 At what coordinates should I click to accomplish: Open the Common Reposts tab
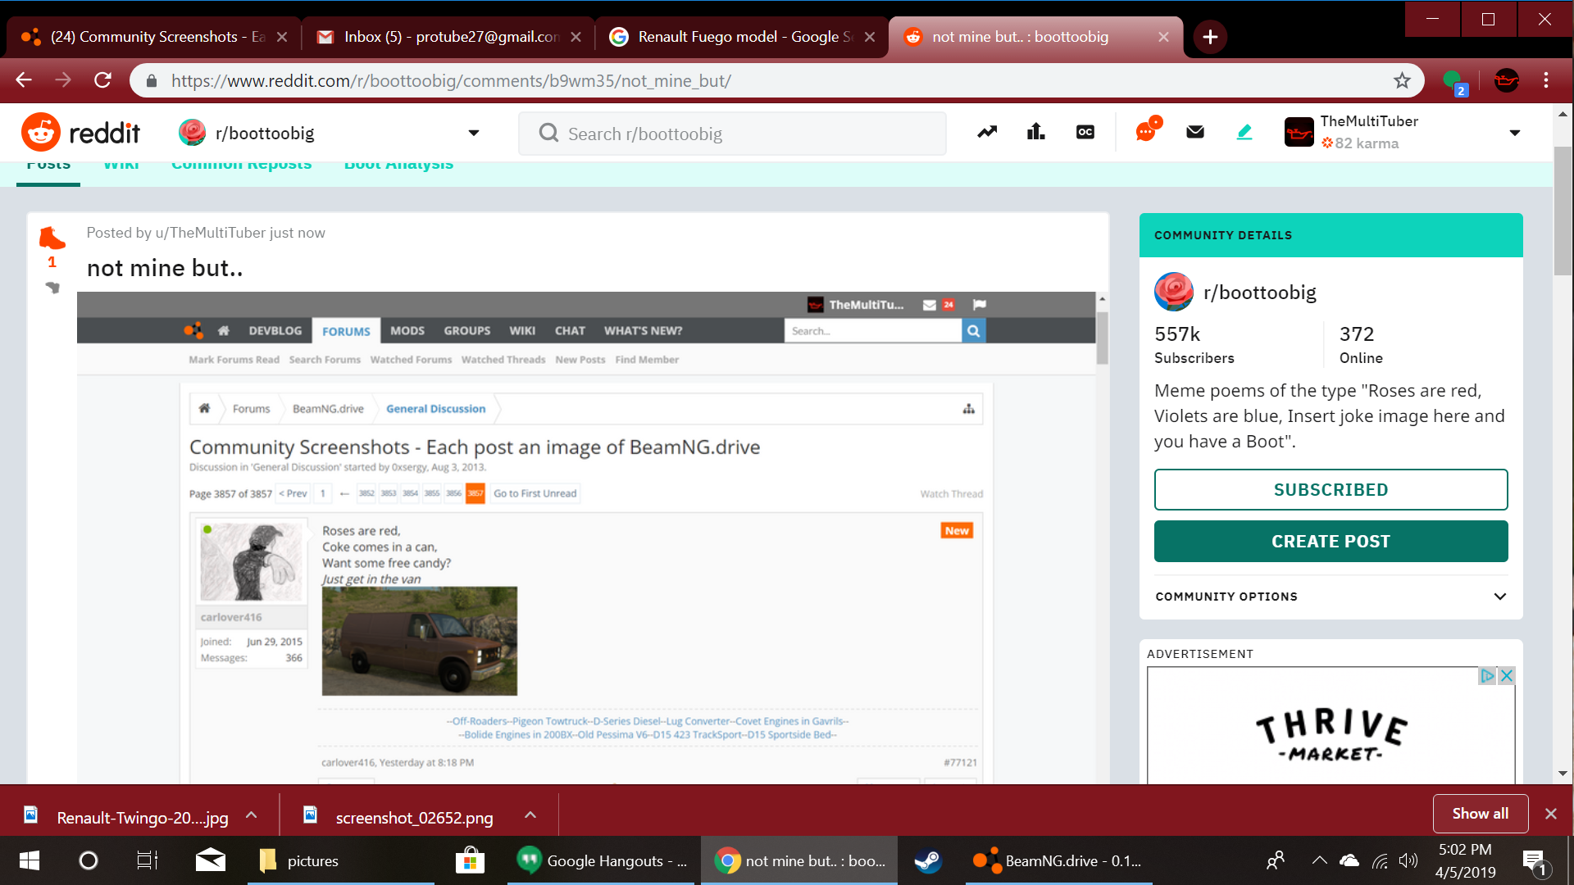point(241,167)
